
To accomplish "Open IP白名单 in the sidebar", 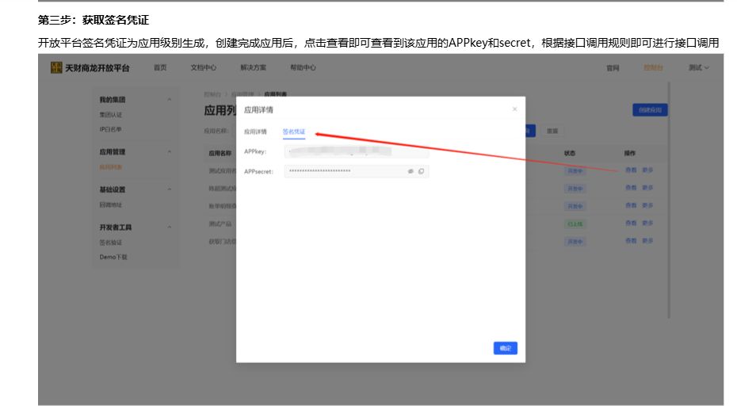I will coord(110,129).
